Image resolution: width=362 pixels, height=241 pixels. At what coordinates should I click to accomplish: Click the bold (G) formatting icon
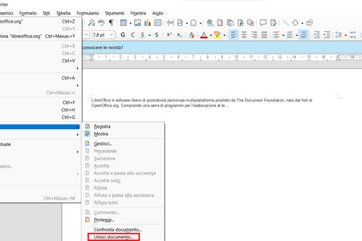[123, 35]
